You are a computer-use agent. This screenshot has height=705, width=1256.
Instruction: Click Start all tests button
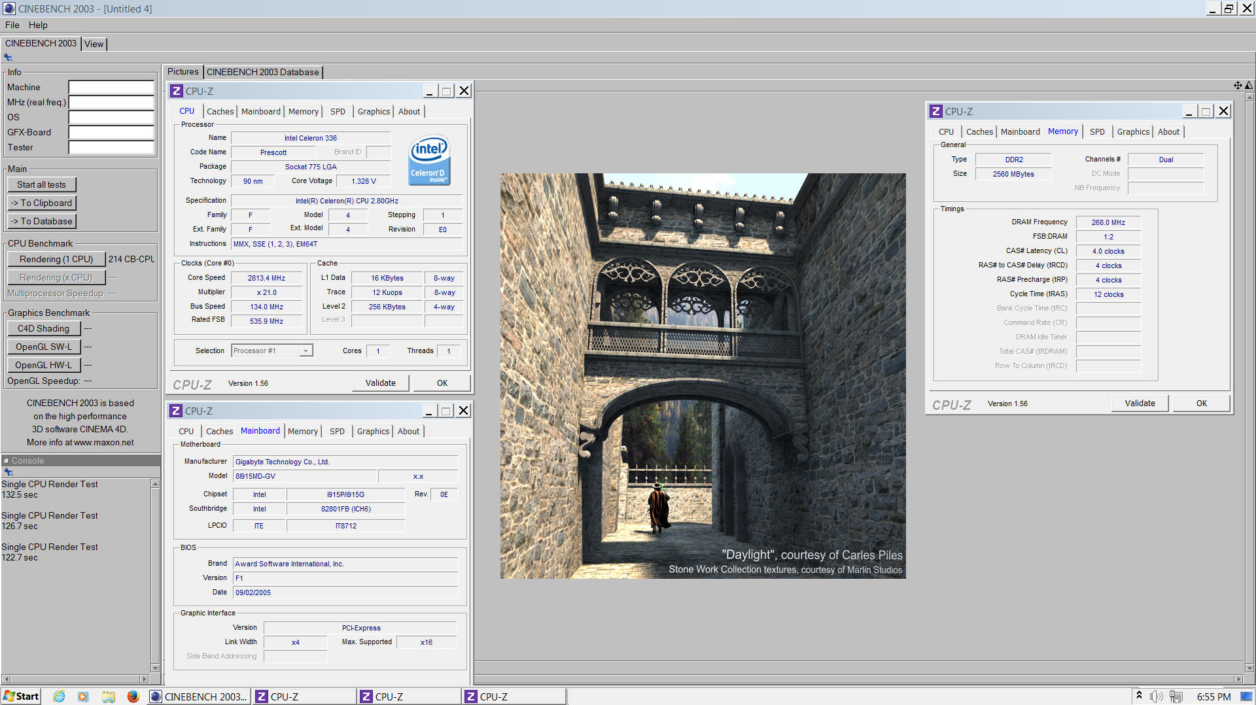click(41, 185)
